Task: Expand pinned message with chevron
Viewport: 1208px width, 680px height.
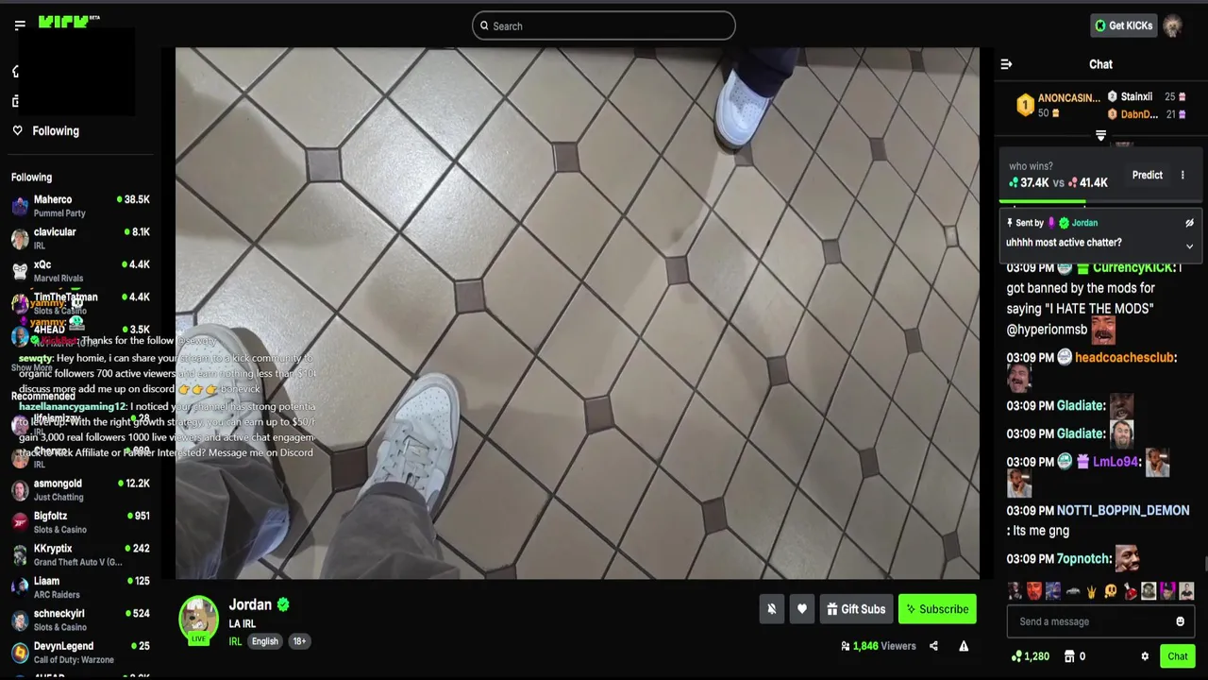Action: tap(1189, 246)
